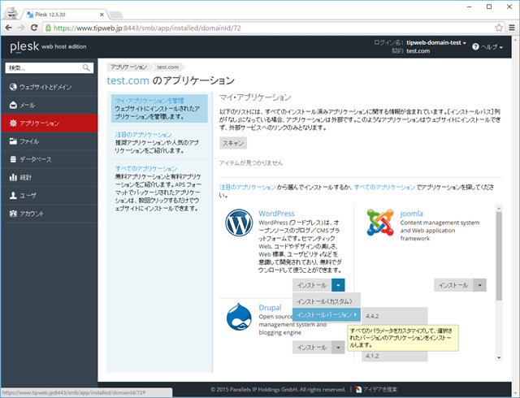
Task: Click Joomla インストール button
Action: point(453,285)
